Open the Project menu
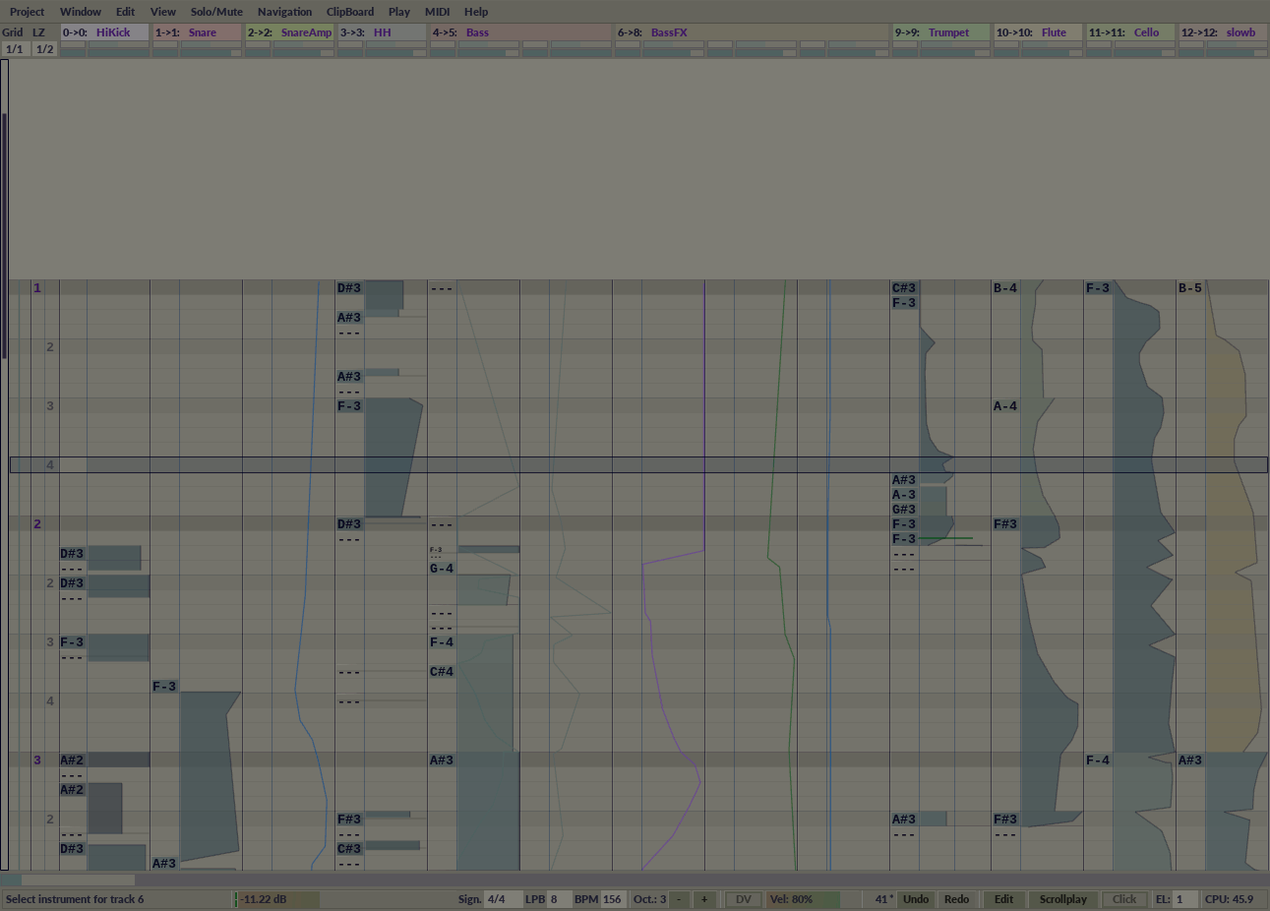The image size is (1270, 911). pyautogui.click(x=27, y=12)
